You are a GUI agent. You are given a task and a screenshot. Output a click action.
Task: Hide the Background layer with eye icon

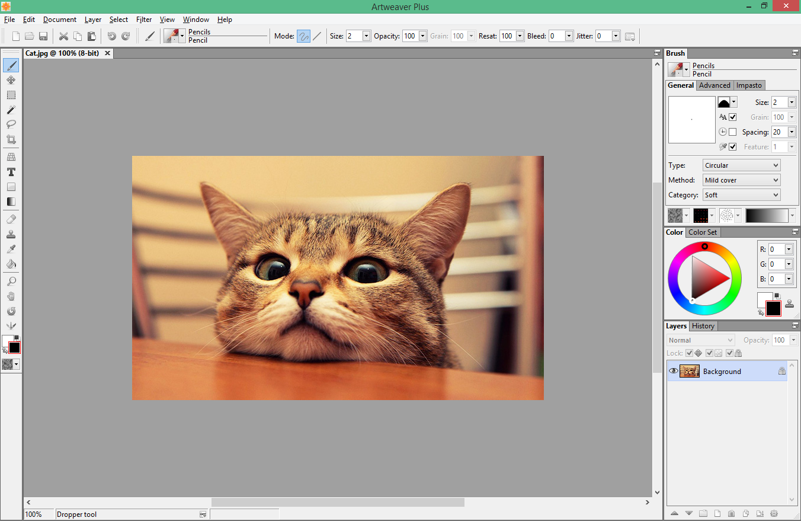tap(673, 372)
